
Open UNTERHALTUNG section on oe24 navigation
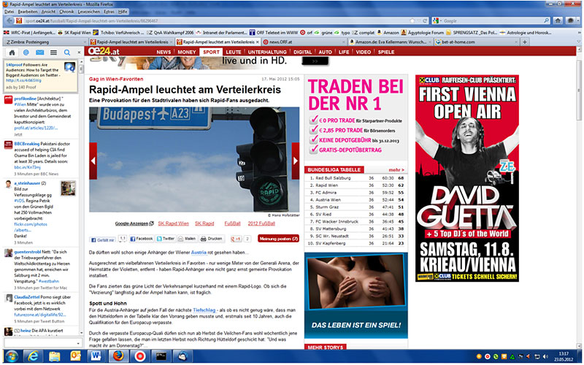pyautogui.click(x=267, y=52)
